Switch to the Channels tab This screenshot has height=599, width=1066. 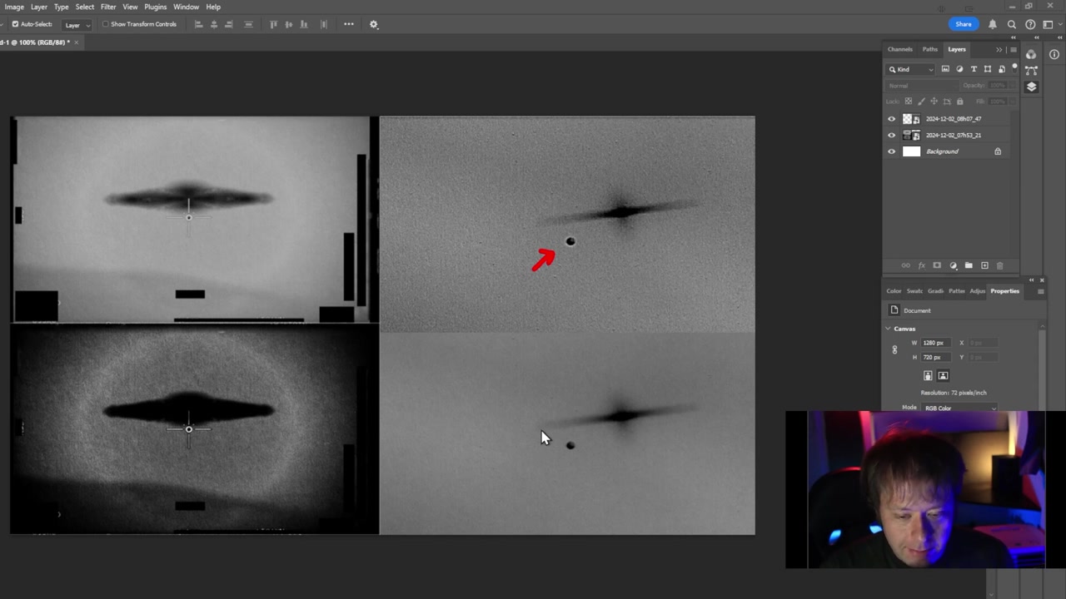[x=899, y=49]
